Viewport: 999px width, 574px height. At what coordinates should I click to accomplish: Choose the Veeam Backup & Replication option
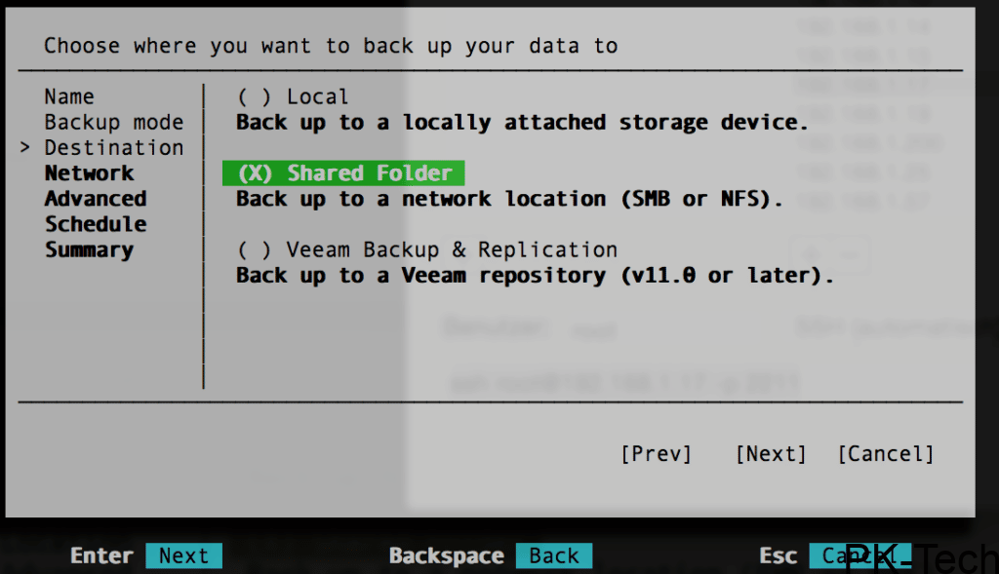point(426,250)
